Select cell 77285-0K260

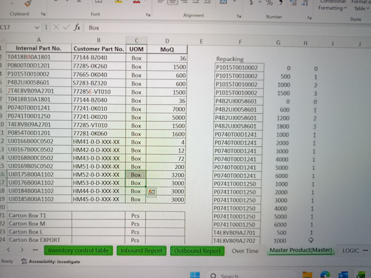point(99,66)
